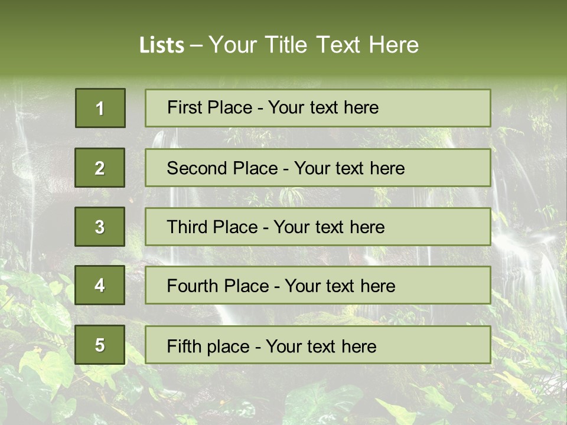Select 'Your Title Text Here' title text
567x425 pixels.
[x=314, y=45]
